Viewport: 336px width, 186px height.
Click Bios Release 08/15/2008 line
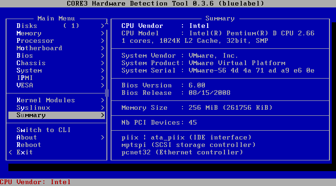click(x=176, y=93)
